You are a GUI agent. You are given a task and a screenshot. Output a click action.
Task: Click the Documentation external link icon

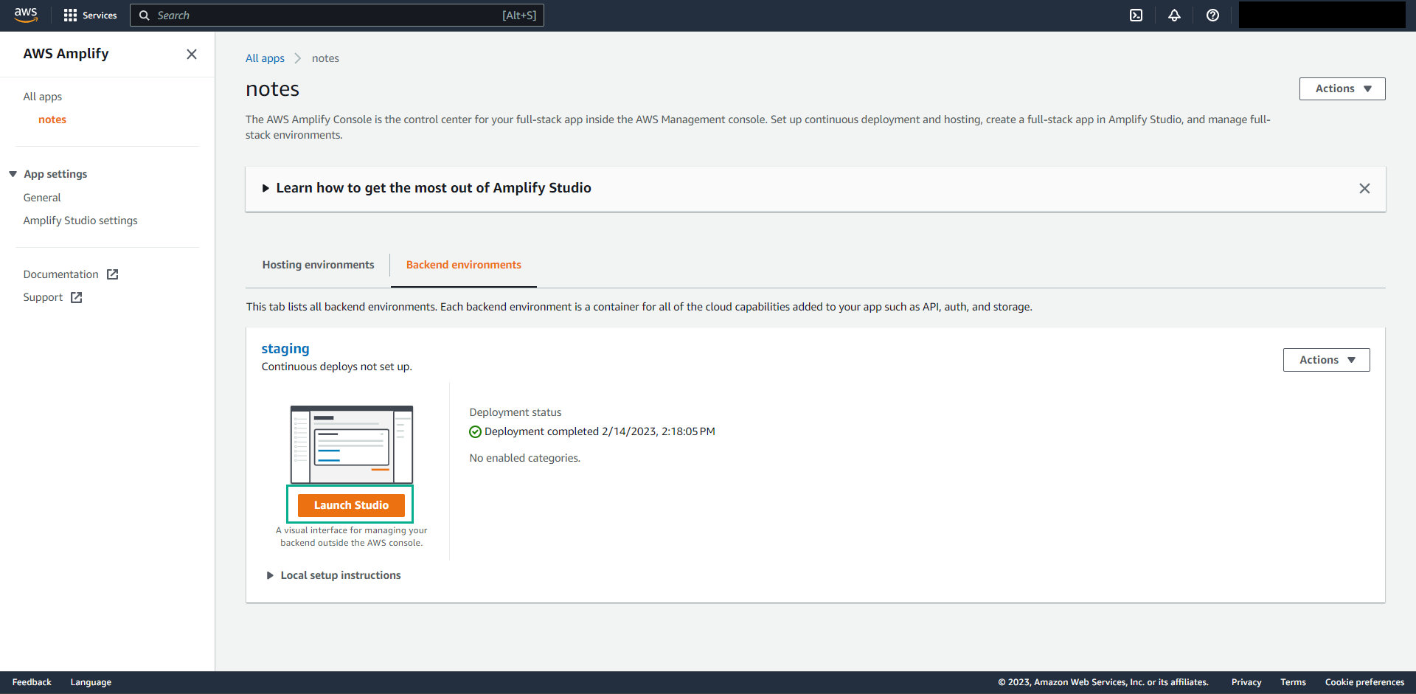[x=113, y=274]
